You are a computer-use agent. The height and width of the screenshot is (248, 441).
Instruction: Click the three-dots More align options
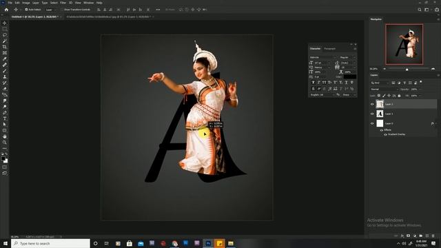pos(158,10)
